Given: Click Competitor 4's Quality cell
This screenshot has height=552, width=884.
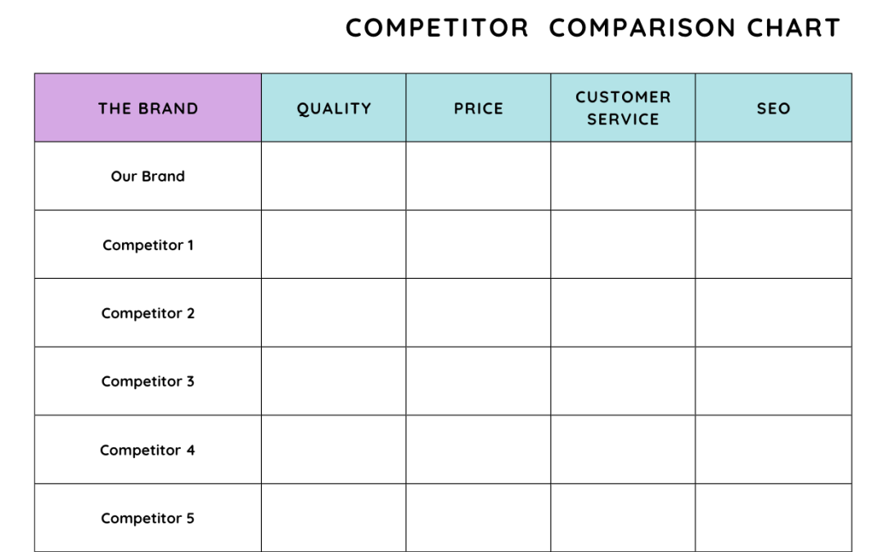Looking at the screenshot, I should [x=334, y=450].
